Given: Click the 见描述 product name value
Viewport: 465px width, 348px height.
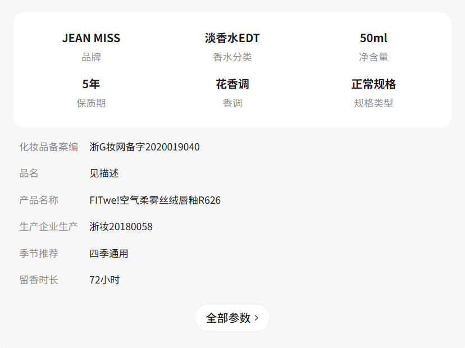Looking at the screenshot, I should (104, 173).
